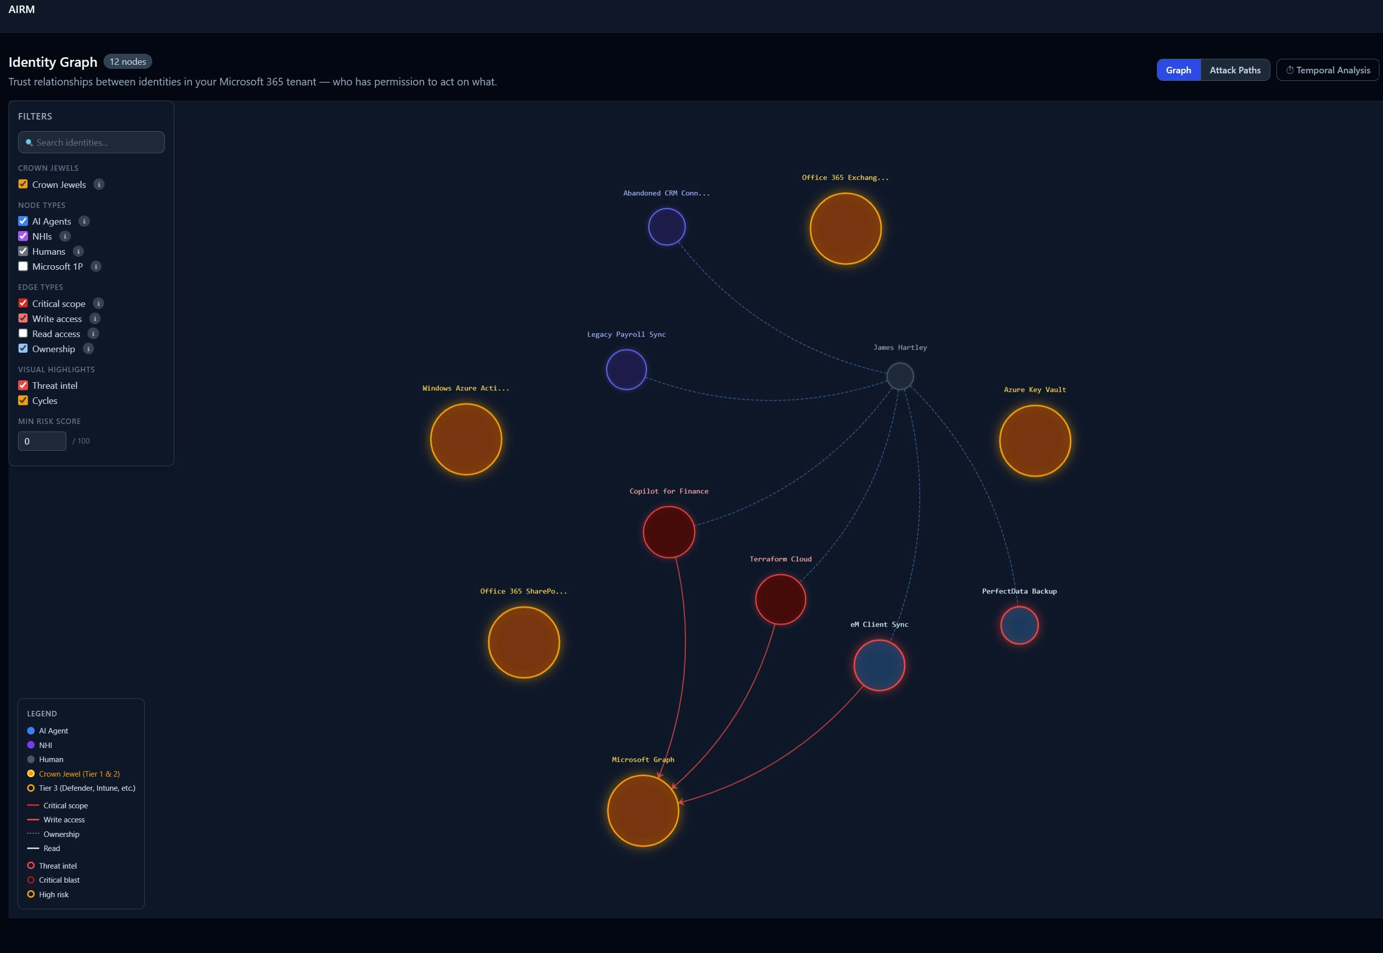The height and width of the screenshot is (953, 1383).
Task: Select the Windows Azure Active Directory node
Action: point(466,440)
